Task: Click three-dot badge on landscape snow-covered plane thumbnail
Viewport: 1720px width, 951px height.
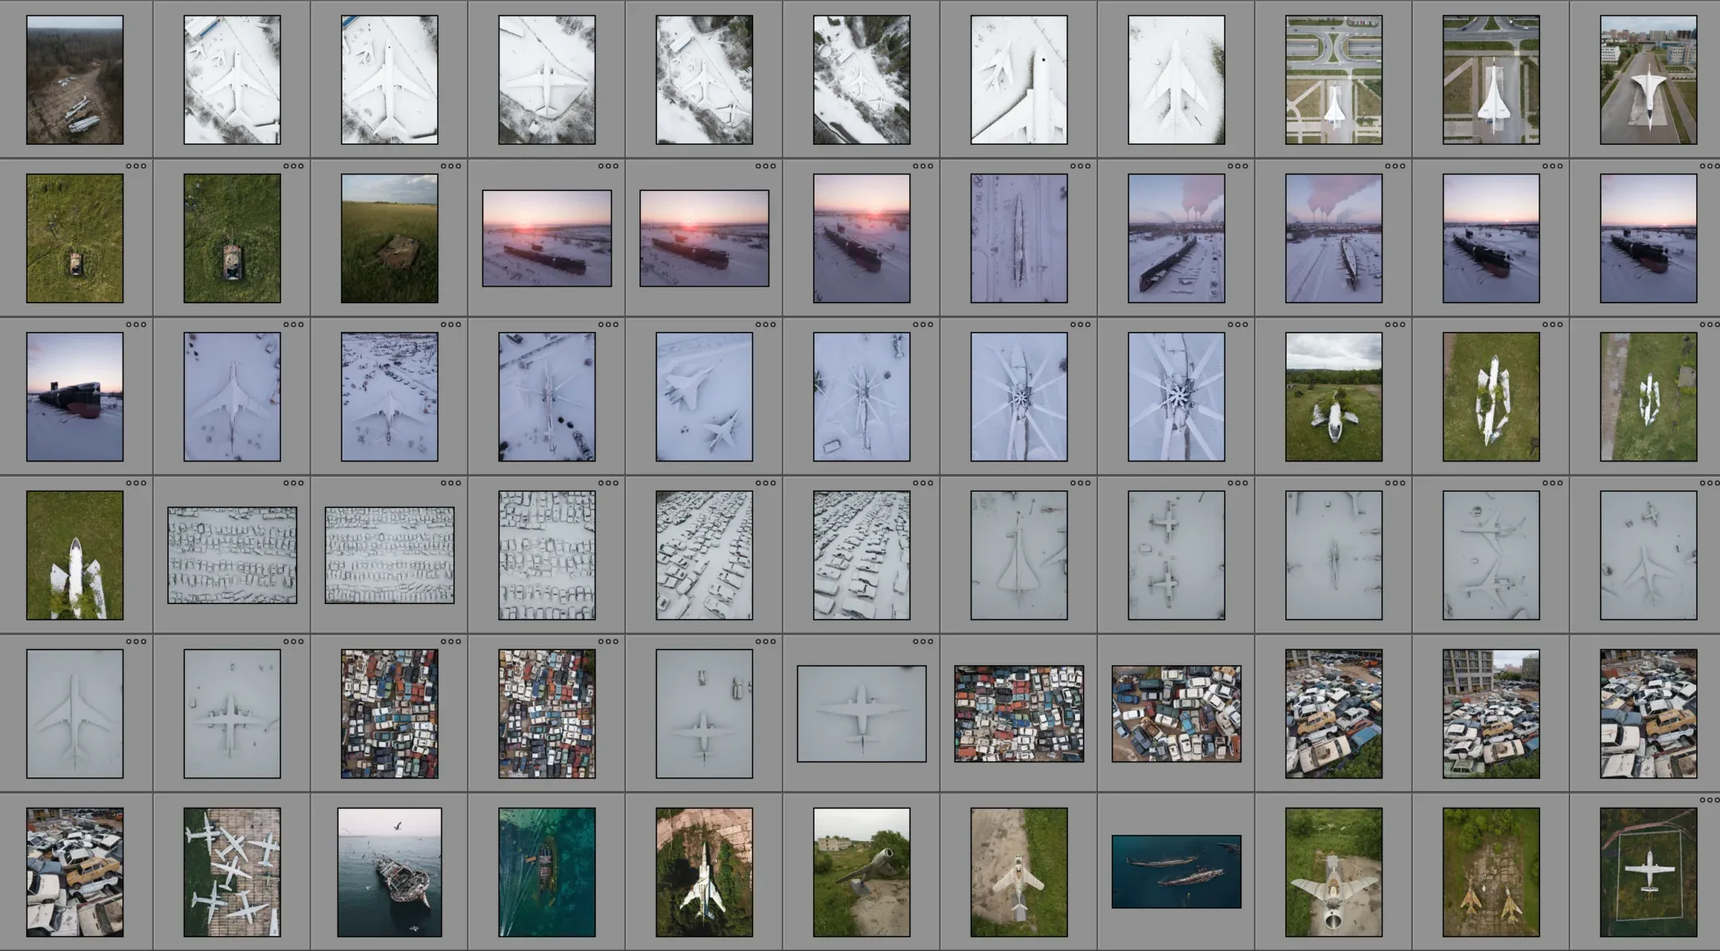Action: [922, 641]
